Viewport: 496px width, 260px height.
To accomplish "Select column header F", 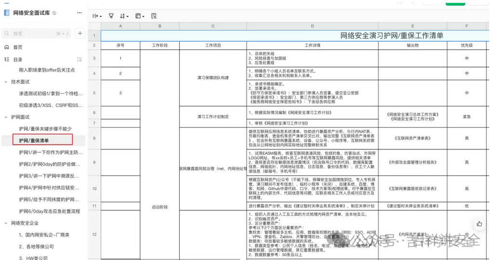I will click(467, 26).
